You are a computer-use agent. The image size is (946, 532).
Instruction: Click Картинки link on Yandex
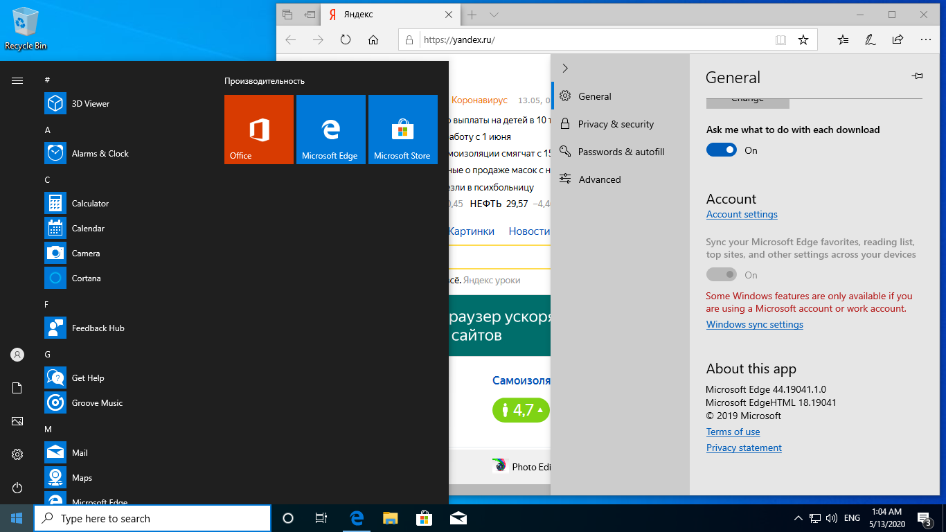(x=472, y=231)
